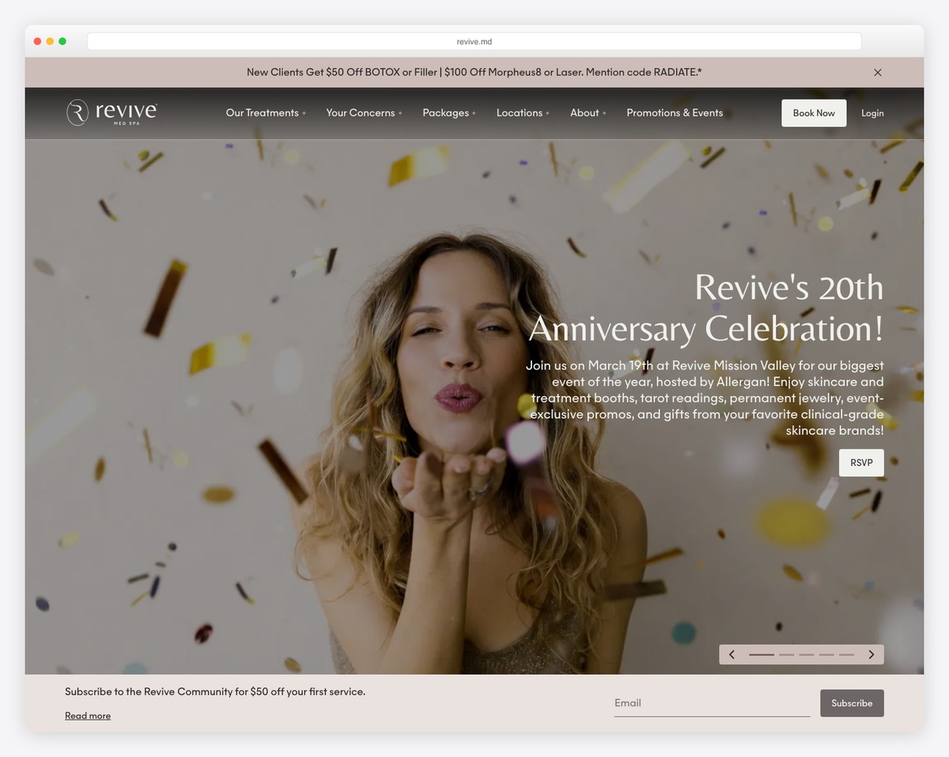Click the green maximize traffic light button
Image resolution: width=949 pixels, height=757 pixels.
(x=62, y=40)
